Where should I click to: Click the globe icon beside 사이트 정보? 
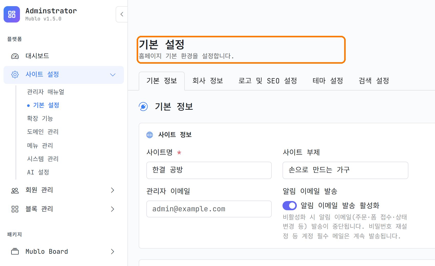[150, 135]
